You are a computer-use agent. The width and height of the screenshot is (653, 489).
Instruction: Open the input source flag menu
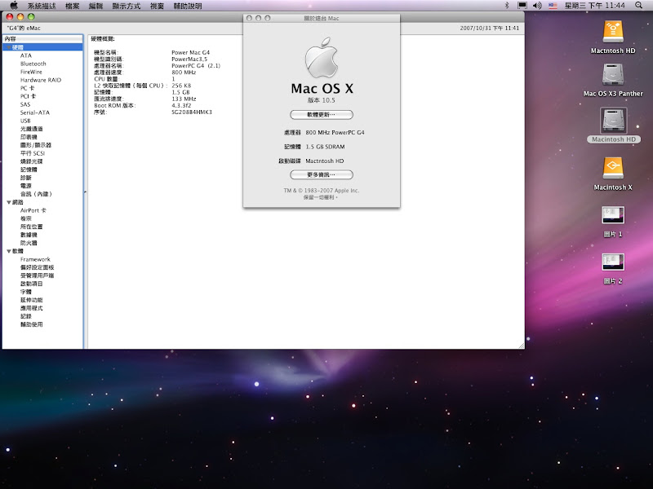tap(553, 6)
